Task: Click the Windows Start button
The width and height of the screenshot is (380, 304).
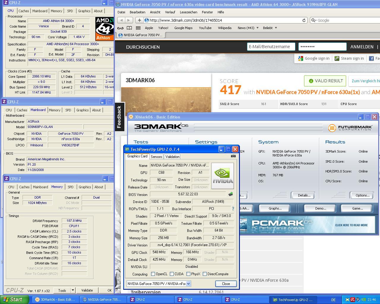Action: [x=14, y=300]
